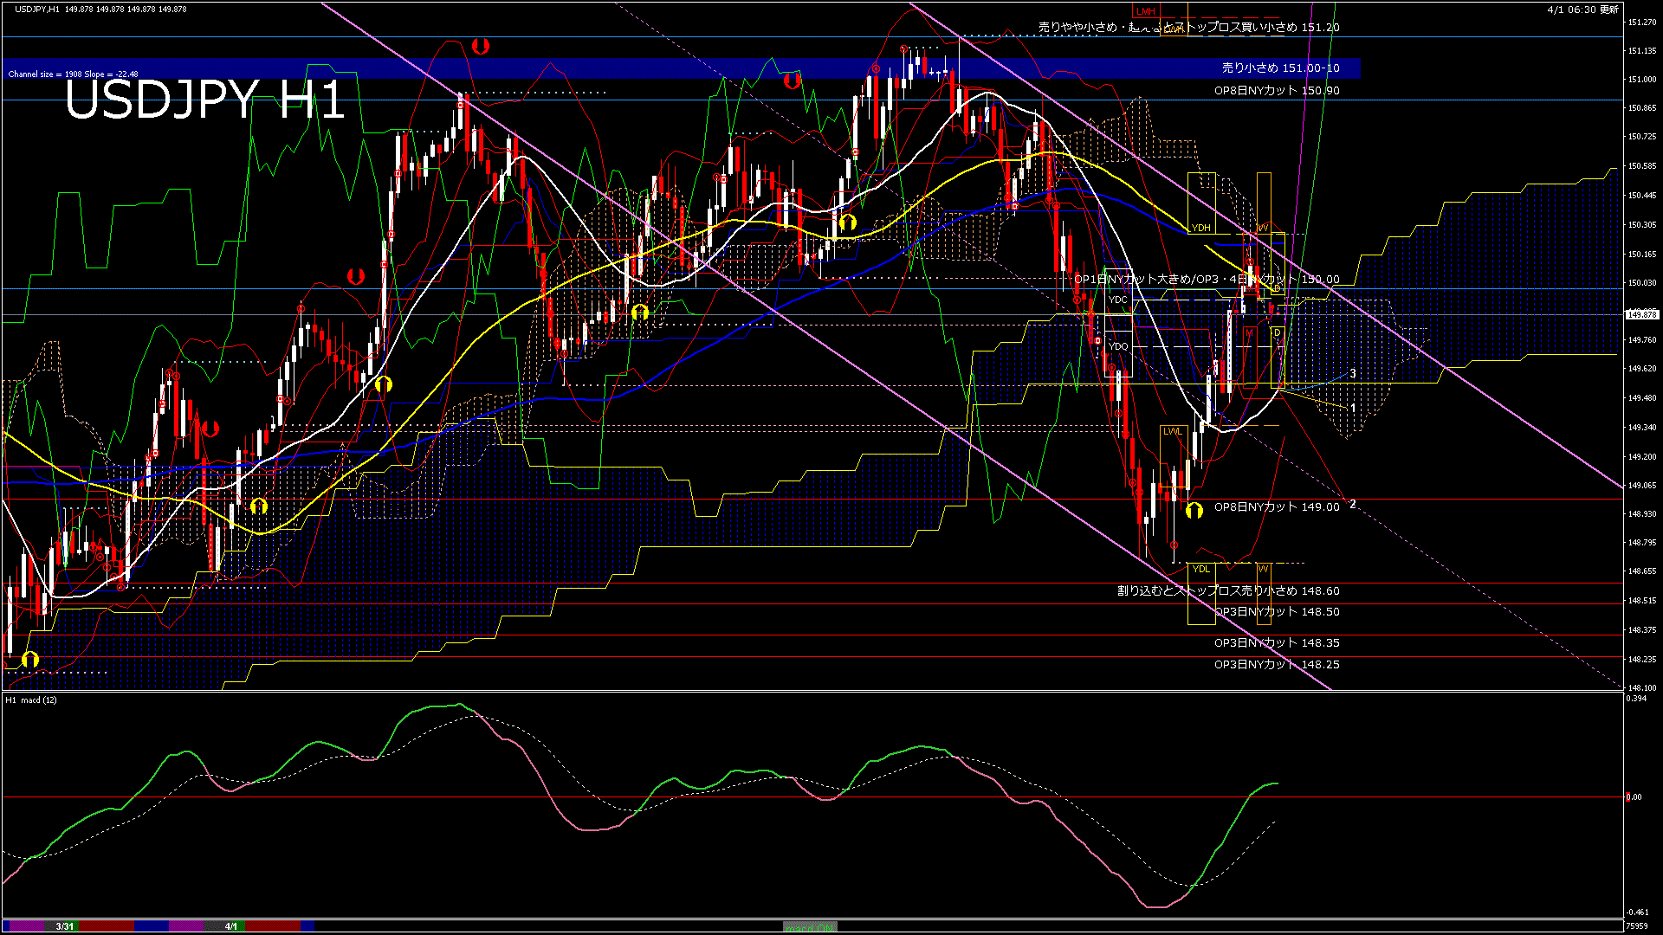Click the 4/1 06:30 更新 timestamp

[x=1582, y=10]
